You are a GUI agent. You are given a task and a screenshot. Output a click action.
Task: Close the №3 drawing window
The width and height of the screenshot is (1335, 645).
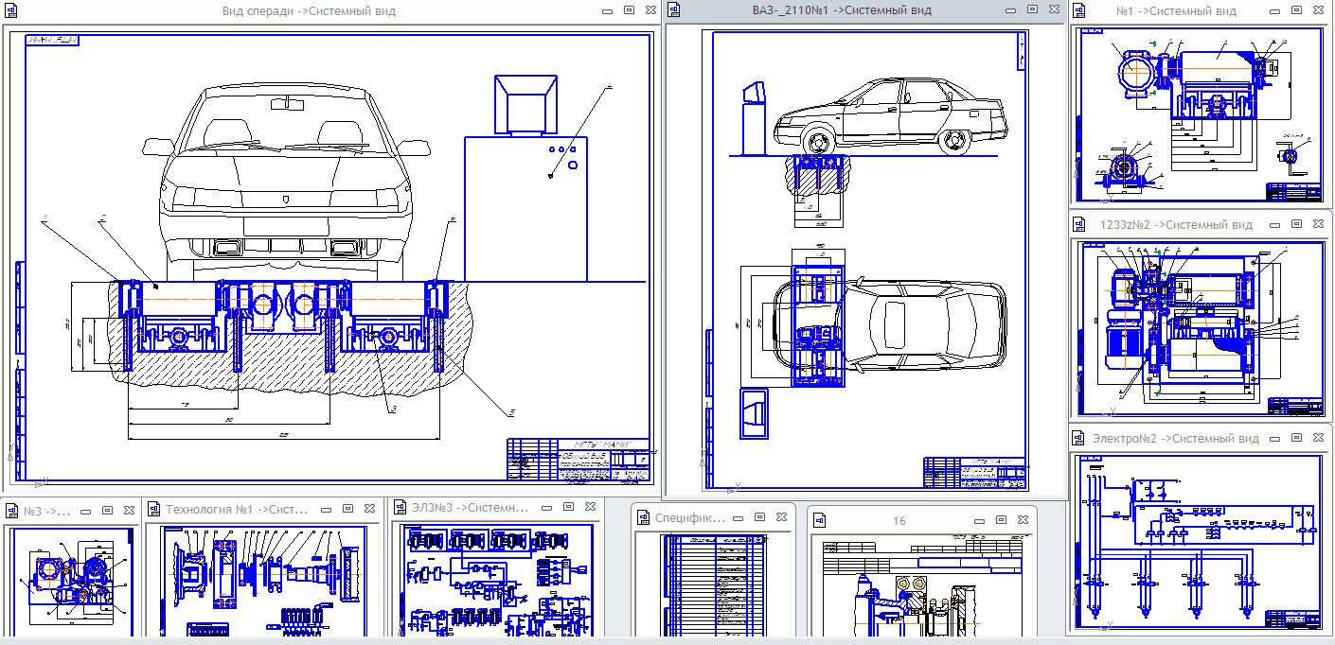[x=129, y=509]
